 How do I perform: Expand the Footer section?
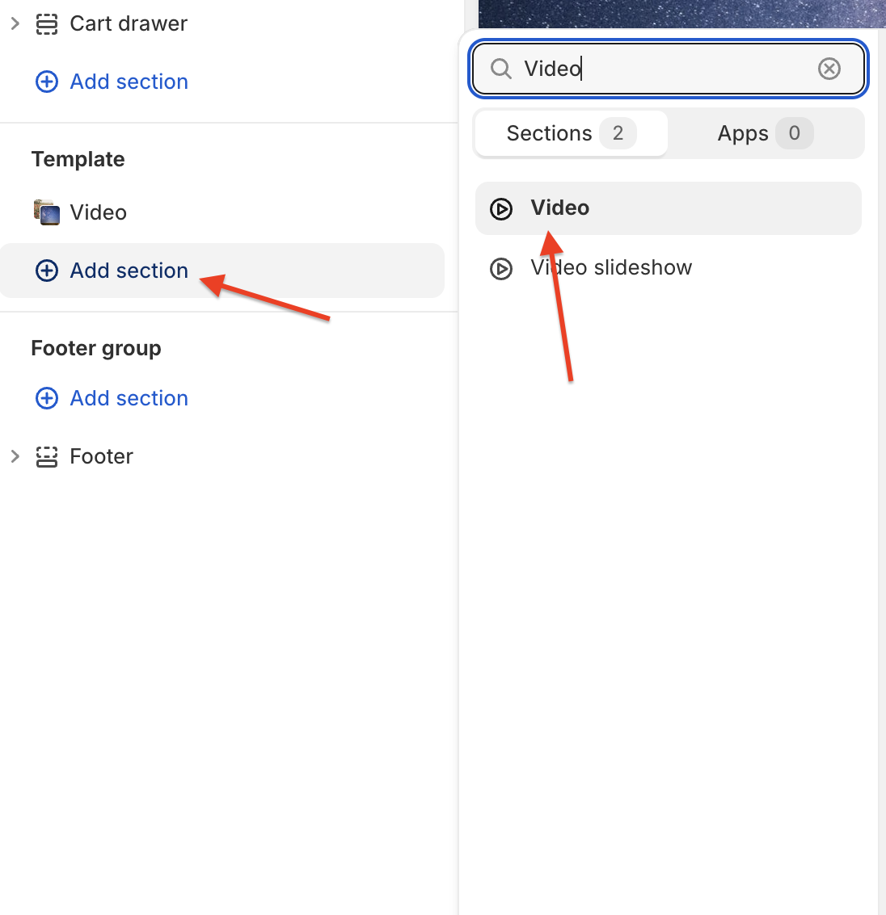pos(15,457)
